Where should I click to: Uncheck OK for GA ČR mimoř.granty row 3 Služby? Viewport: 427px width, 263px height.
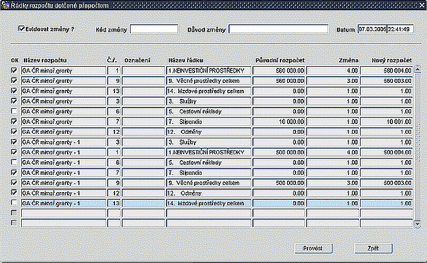click(x=14, y=101)
